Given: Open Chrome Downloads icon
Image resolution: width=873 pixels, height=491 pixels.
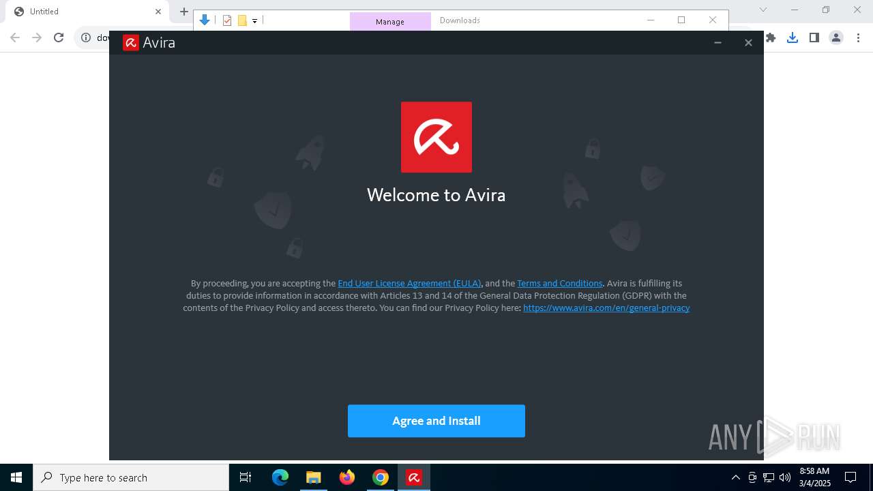Looking at the screenshot, I should (x=793, y=38).
